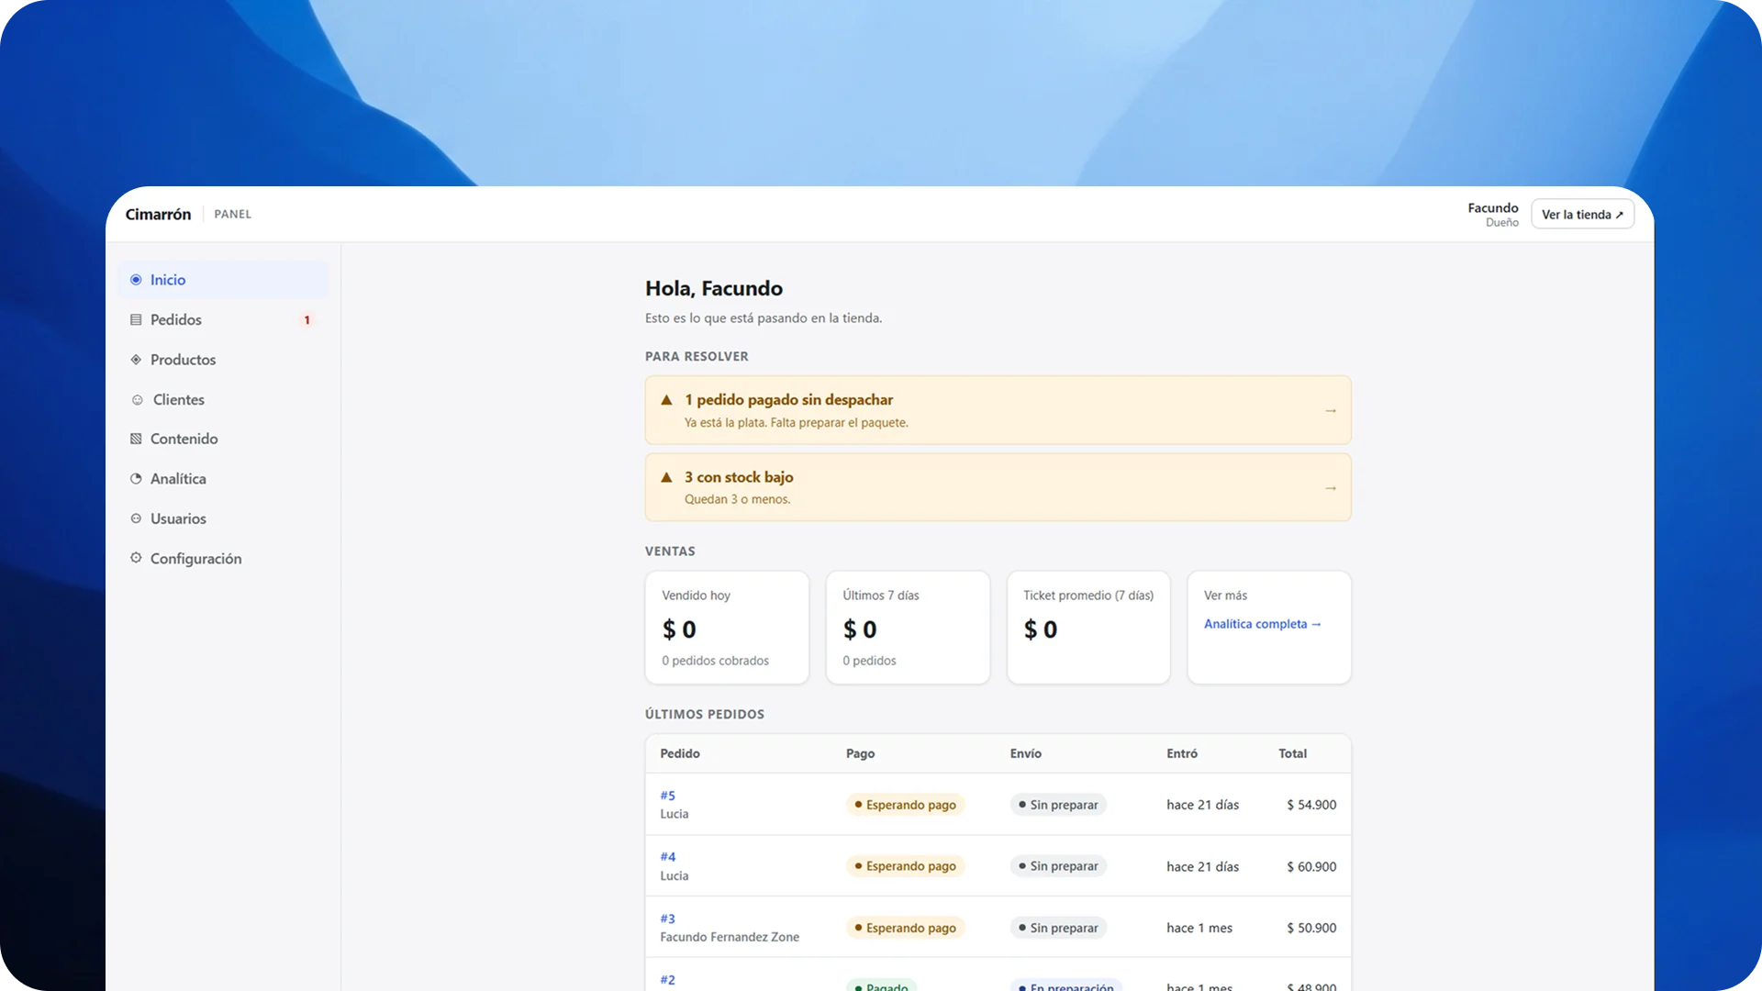Click the Cimarrón logo
This screenshot has height=991, width=1762.
coord(158,214)
